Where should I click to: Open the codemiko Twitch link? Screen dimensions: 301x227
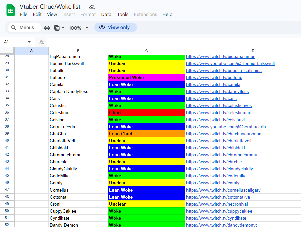click(x=216, y=176)
